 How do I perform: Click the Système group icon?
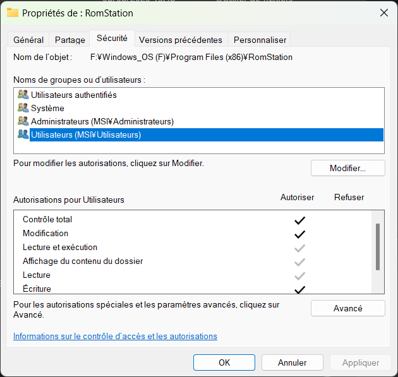point(23,108)
